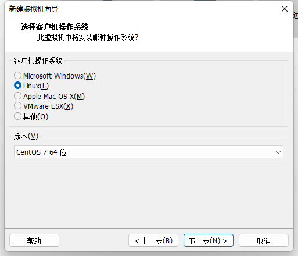Click the 版本(V) group label
The height and width of the screenshot is (256, 298).
pos(26,136)
